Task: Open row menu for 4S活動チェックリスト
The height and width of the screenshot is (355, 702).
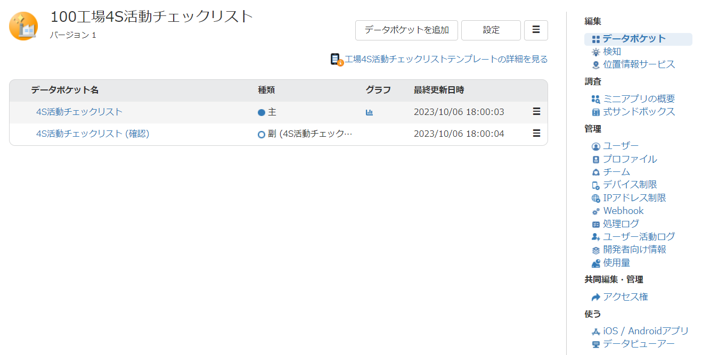Action: [x=536, y=112]
